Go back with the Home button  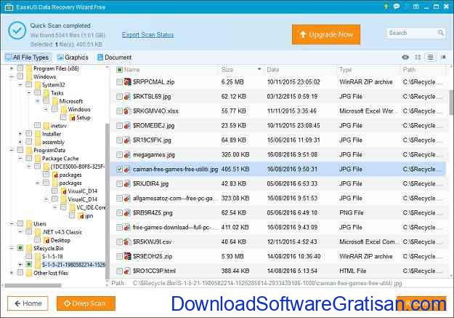(28, 303)
